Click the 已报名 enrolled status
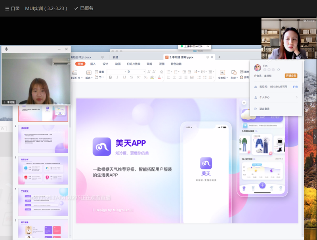 pyautogui.click(x=84, y=8)
